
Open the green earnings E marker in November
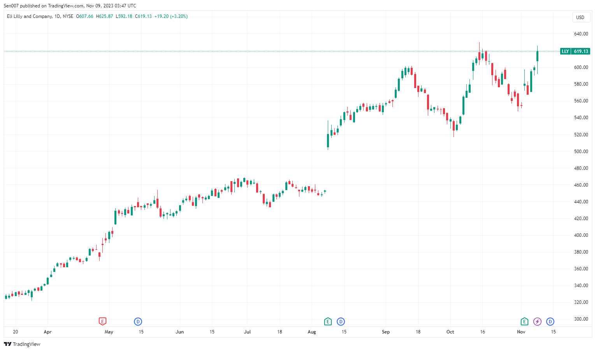(524, 321)
